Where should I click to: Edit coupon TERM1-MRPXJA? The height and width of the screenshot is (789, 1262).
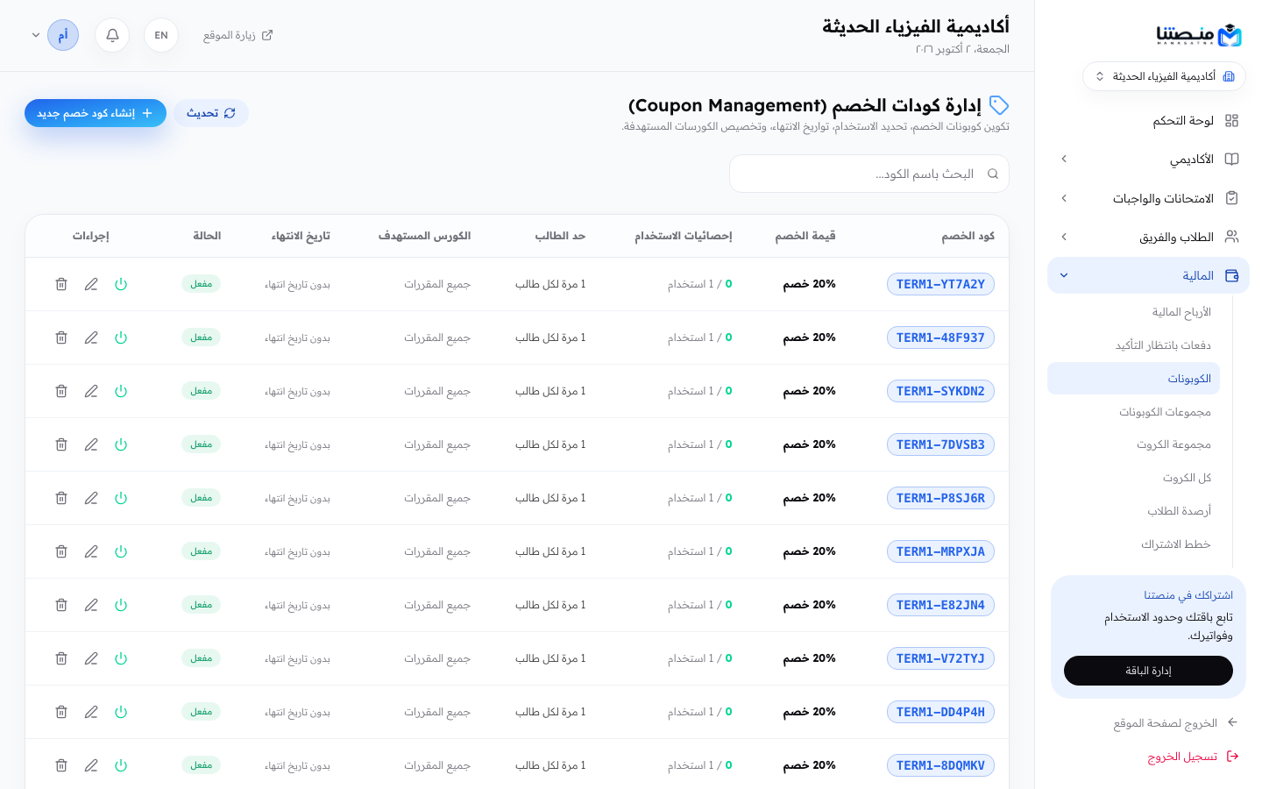click(91, 551)
